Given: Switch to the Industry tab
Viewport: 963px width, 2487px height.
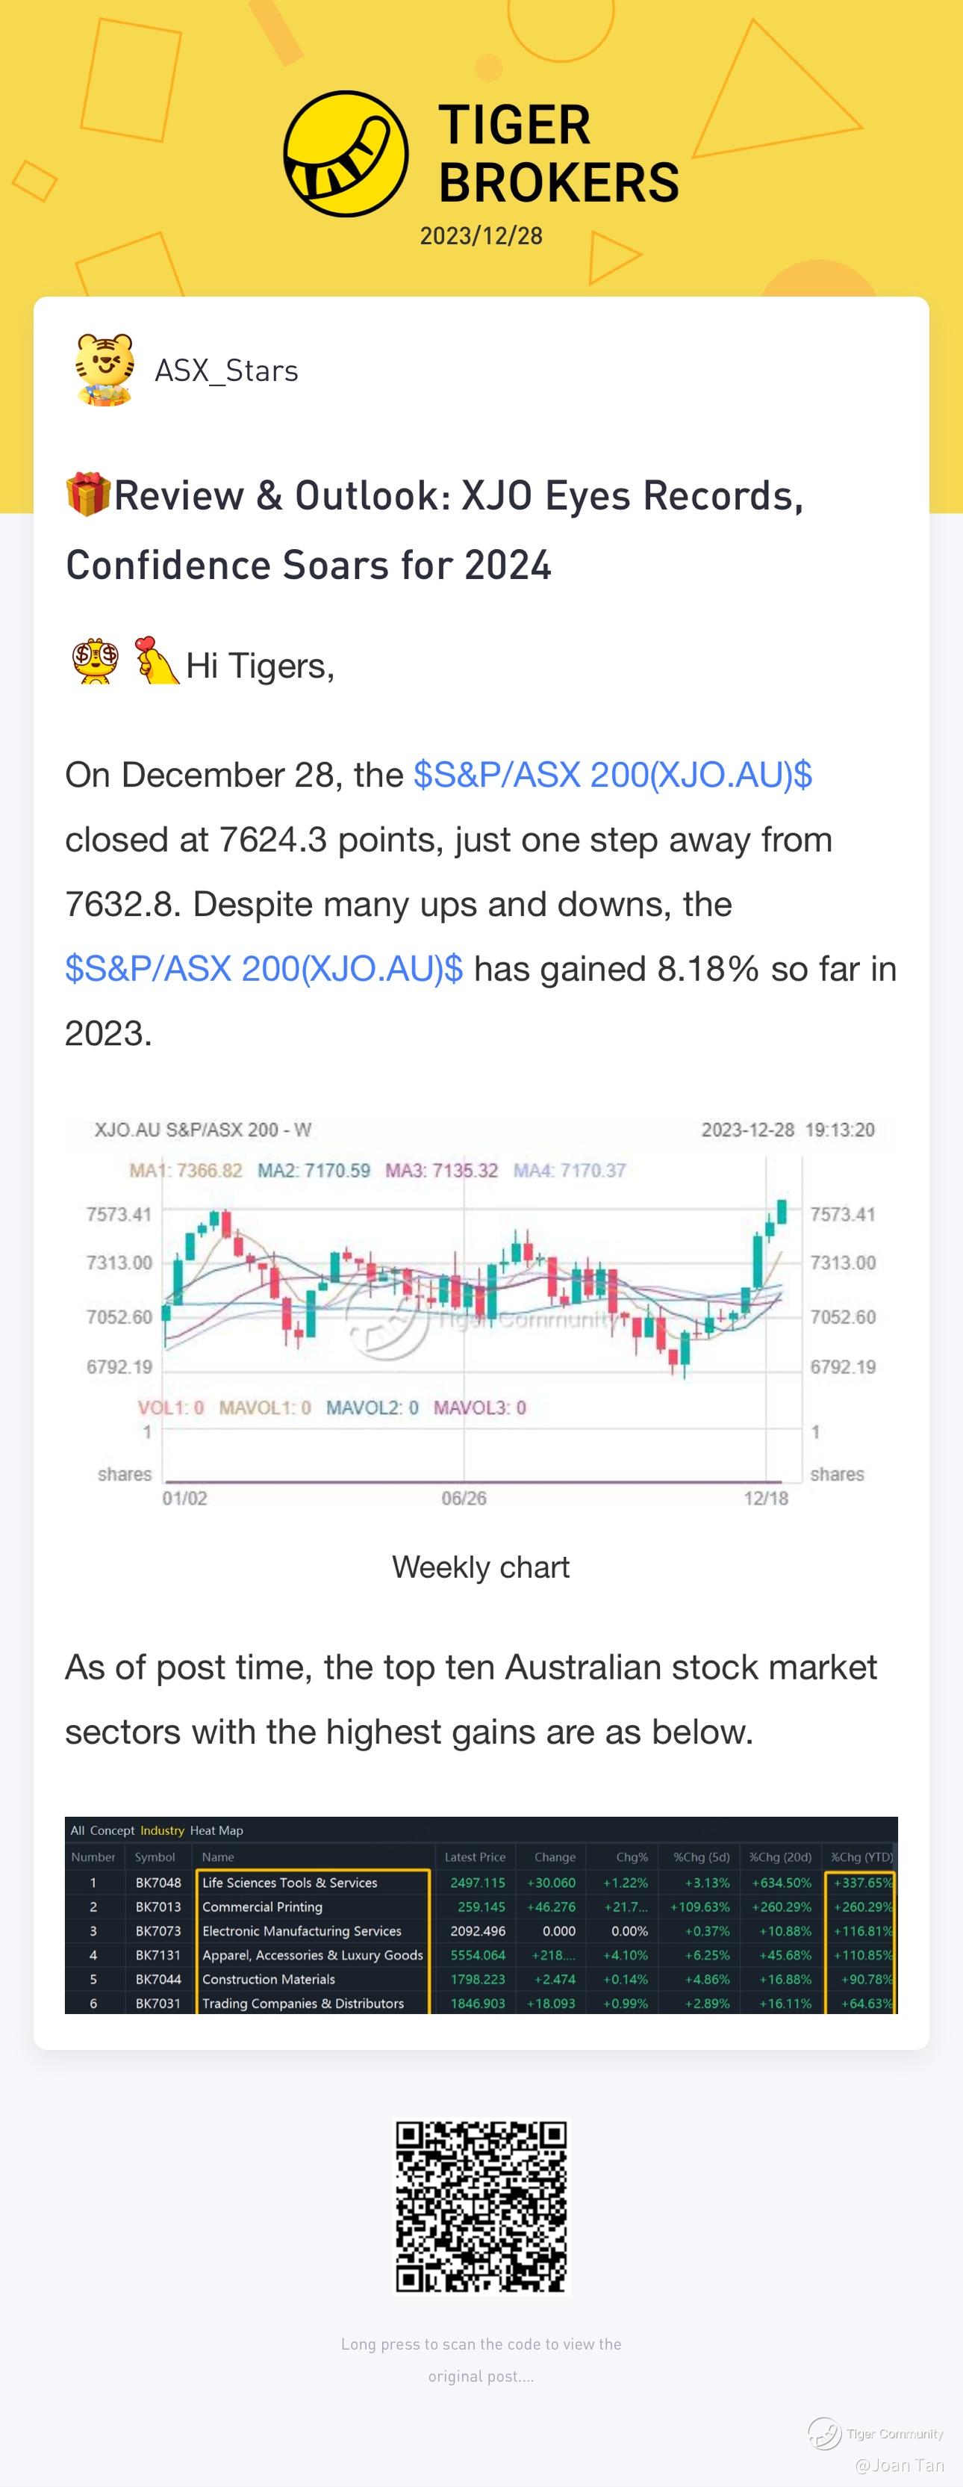Looking at the screenshot, I should [x=161, y=1830].
